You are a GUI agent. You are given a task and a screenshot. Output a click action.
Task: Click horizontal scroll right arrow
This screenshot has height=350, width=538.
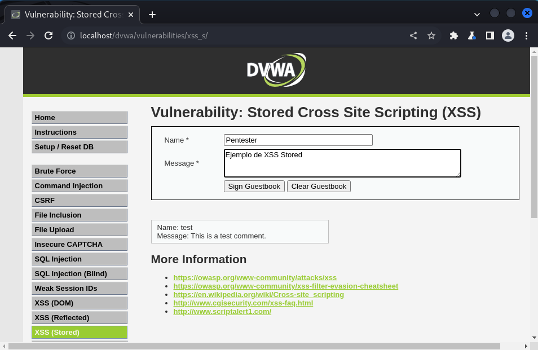point(526,346)
